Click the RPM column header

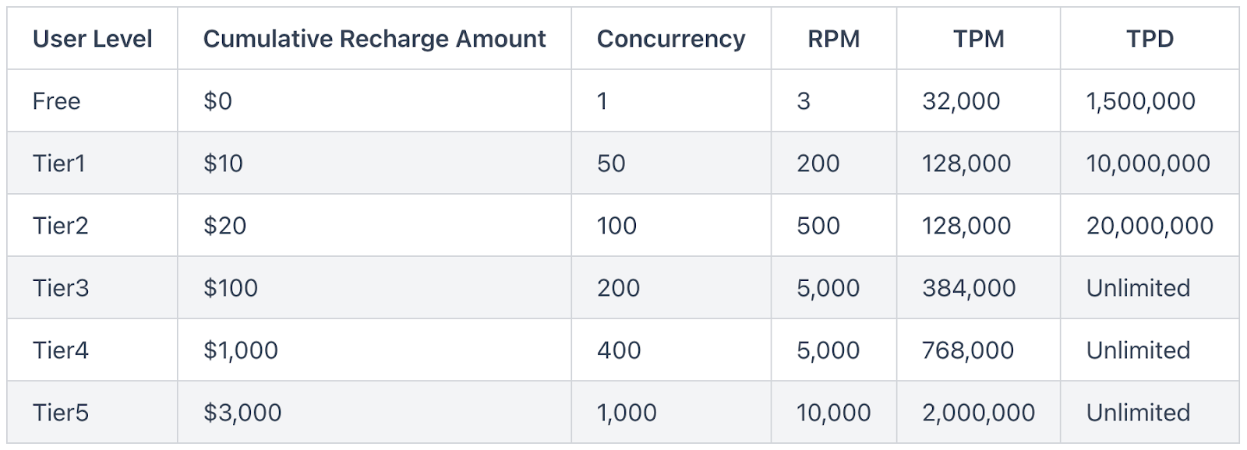click(834, 39)
